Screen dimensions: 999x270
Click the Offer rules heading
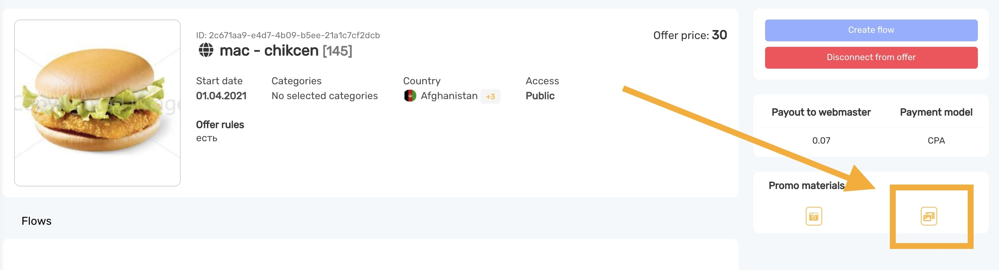[x=220, y=125]
